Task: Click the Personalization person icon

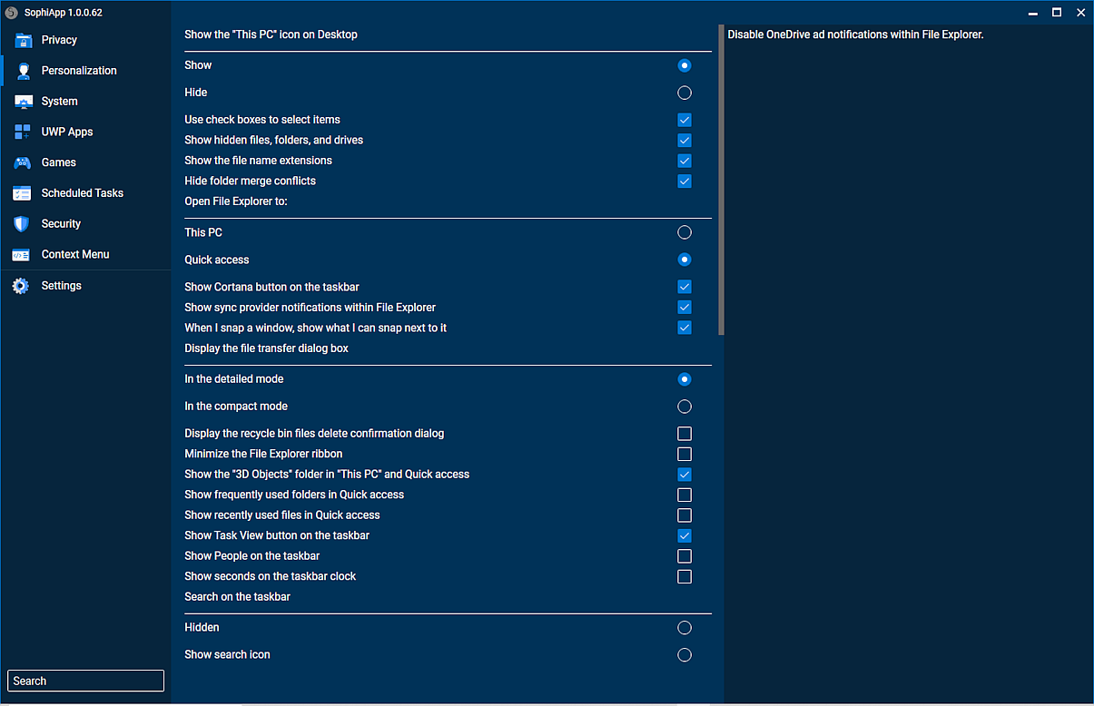Action: 23,71
